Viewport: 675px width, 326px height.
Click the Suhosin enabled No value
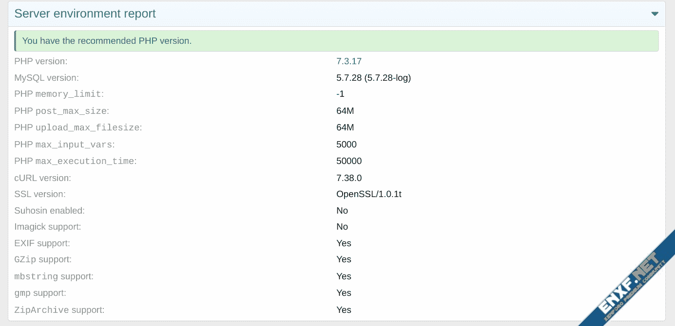(x=342, y=211)
